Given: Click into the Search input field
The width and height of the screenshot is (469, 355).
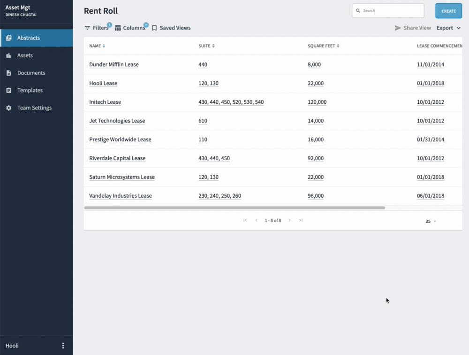Looking at the screenshot, I should [388, 10].
